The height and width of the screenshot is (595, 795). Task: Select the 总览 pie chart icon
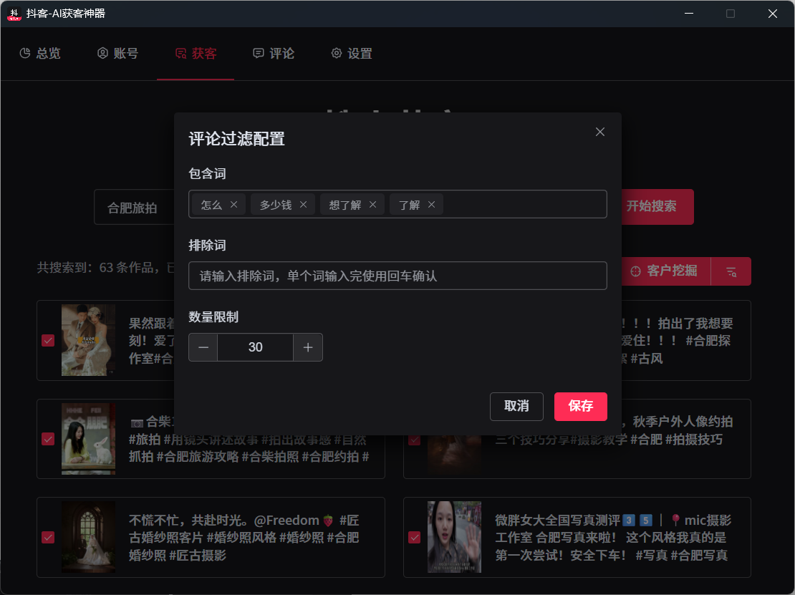[x=24, y=53]
